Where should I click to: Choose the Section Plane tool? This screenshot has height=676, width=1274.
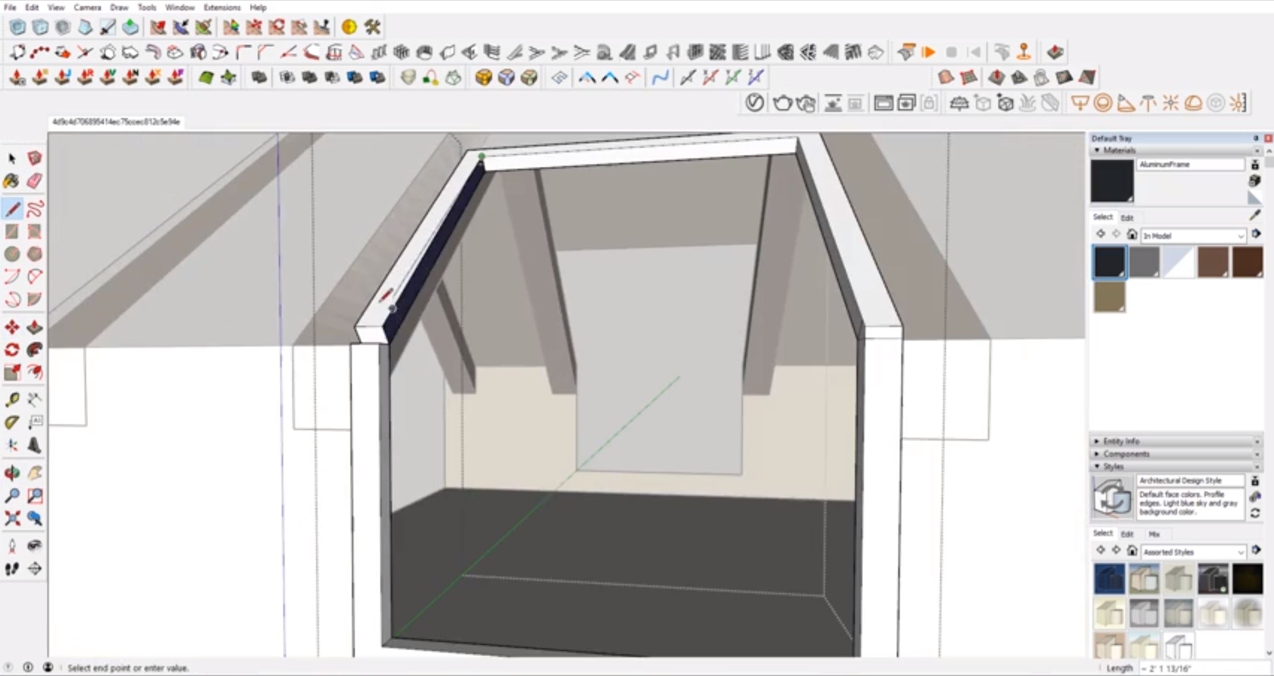click(x=34, y=569)
